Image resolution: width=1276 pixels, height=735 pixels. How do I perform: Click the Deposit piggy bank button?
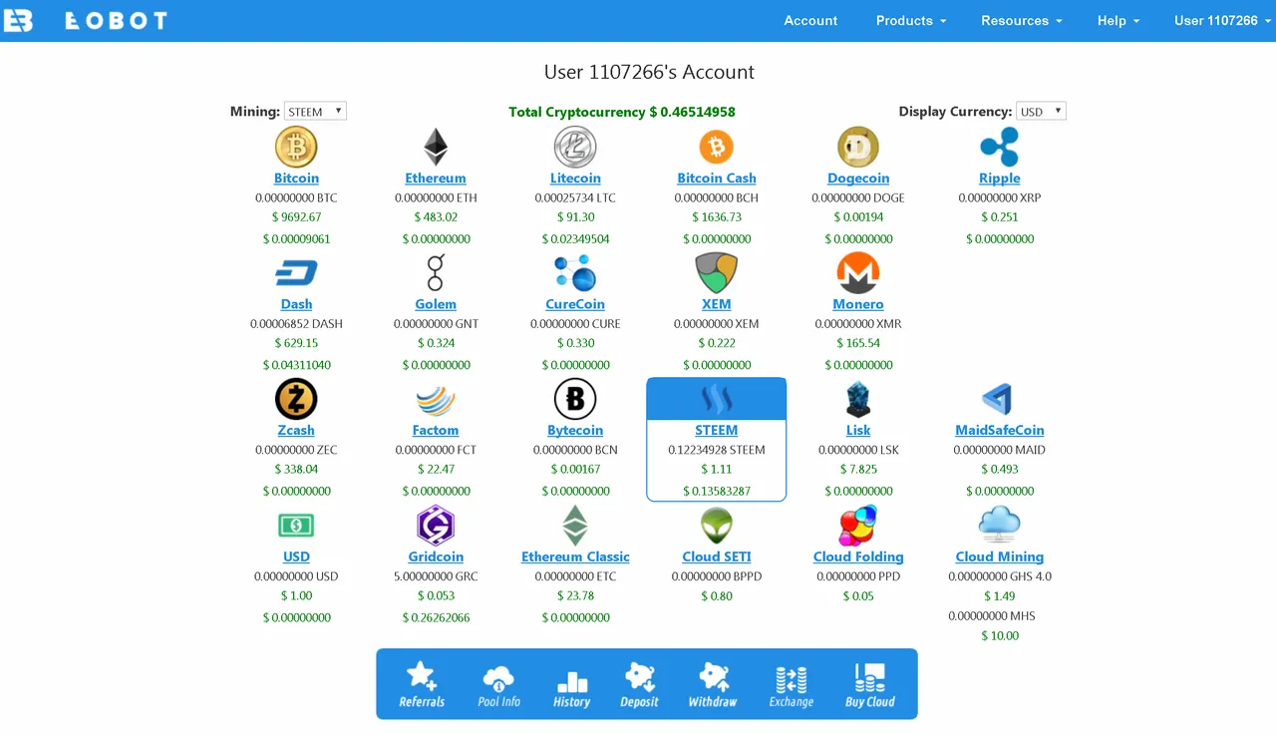[x=639, y=686]
